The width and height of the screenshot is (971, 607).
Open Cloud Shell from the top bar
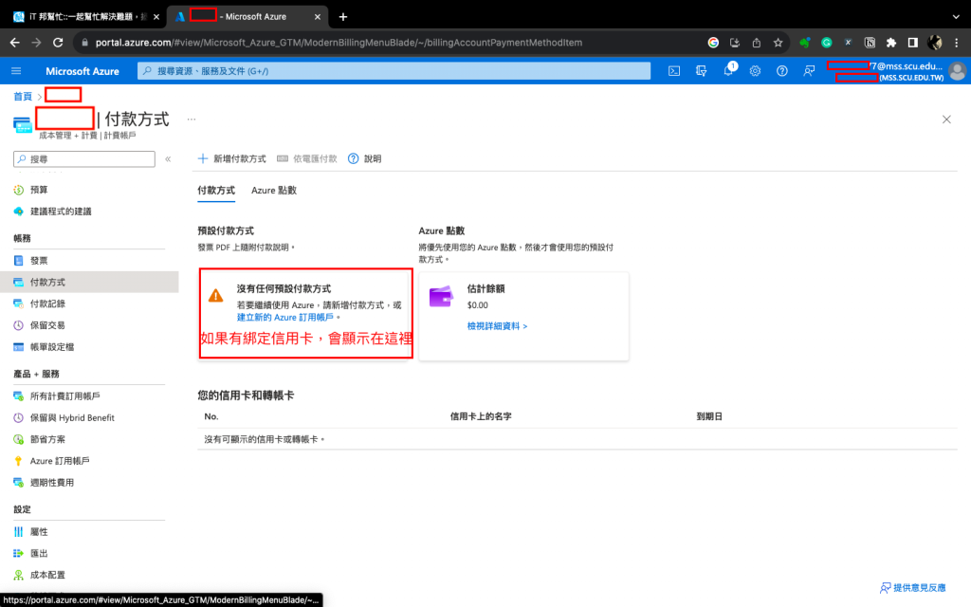pyautogui.click(x=674, y=71)
